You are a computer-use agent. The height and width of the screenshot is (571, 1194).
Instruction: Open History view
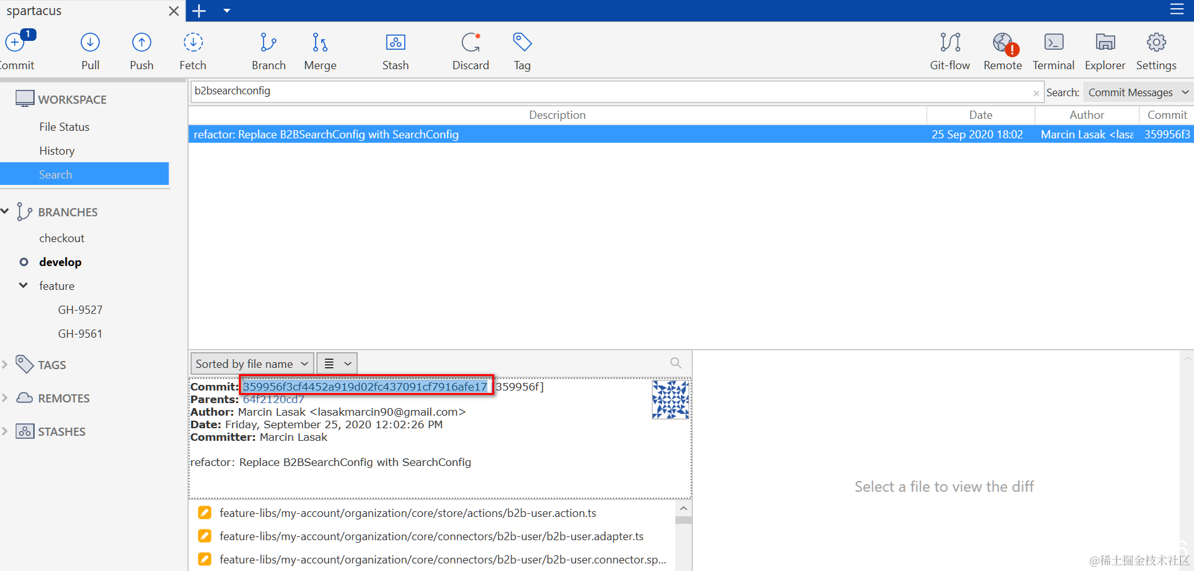click(57, 151)
